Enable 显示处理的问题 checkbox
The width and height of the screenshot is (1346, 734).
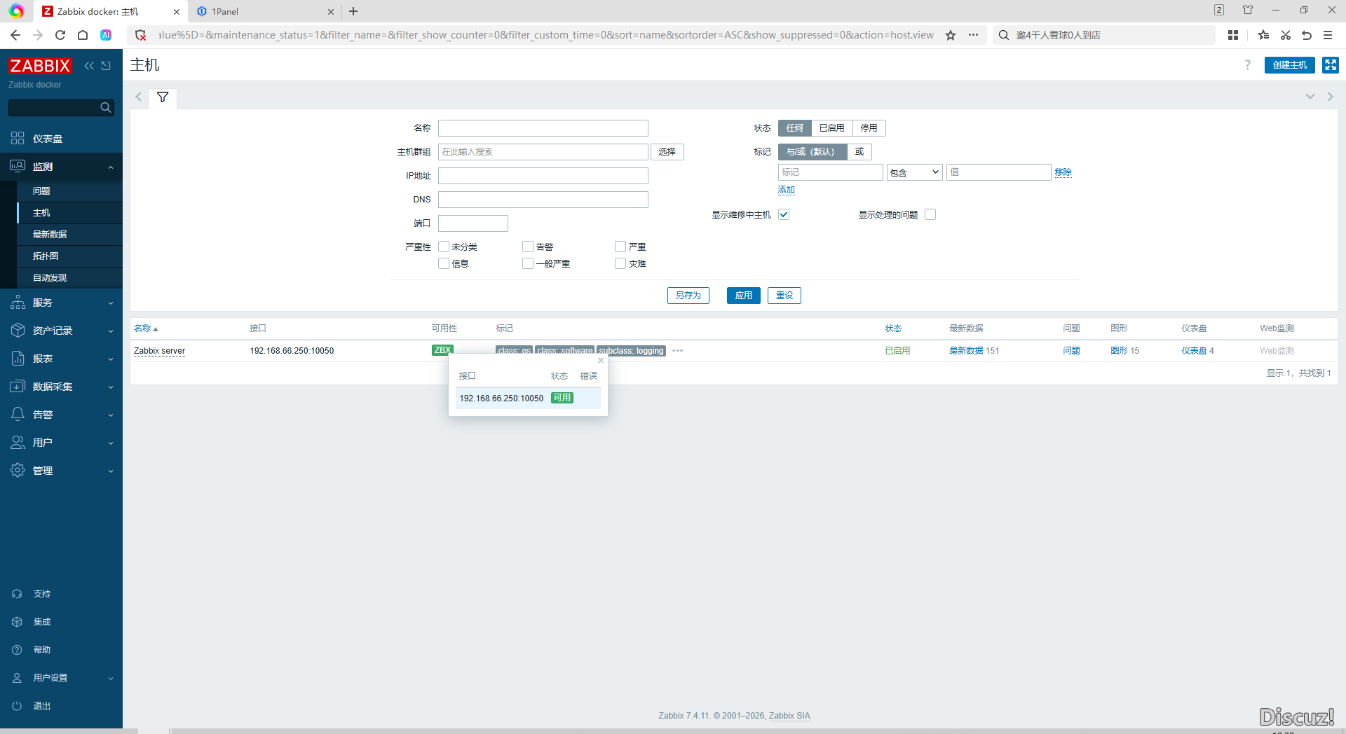tap(930, 214)
